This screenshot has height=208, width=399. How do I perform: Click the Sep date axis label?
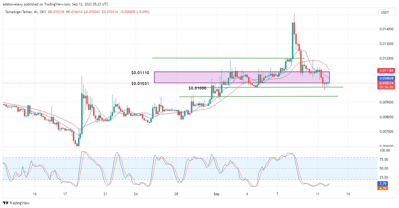(216, 194)
